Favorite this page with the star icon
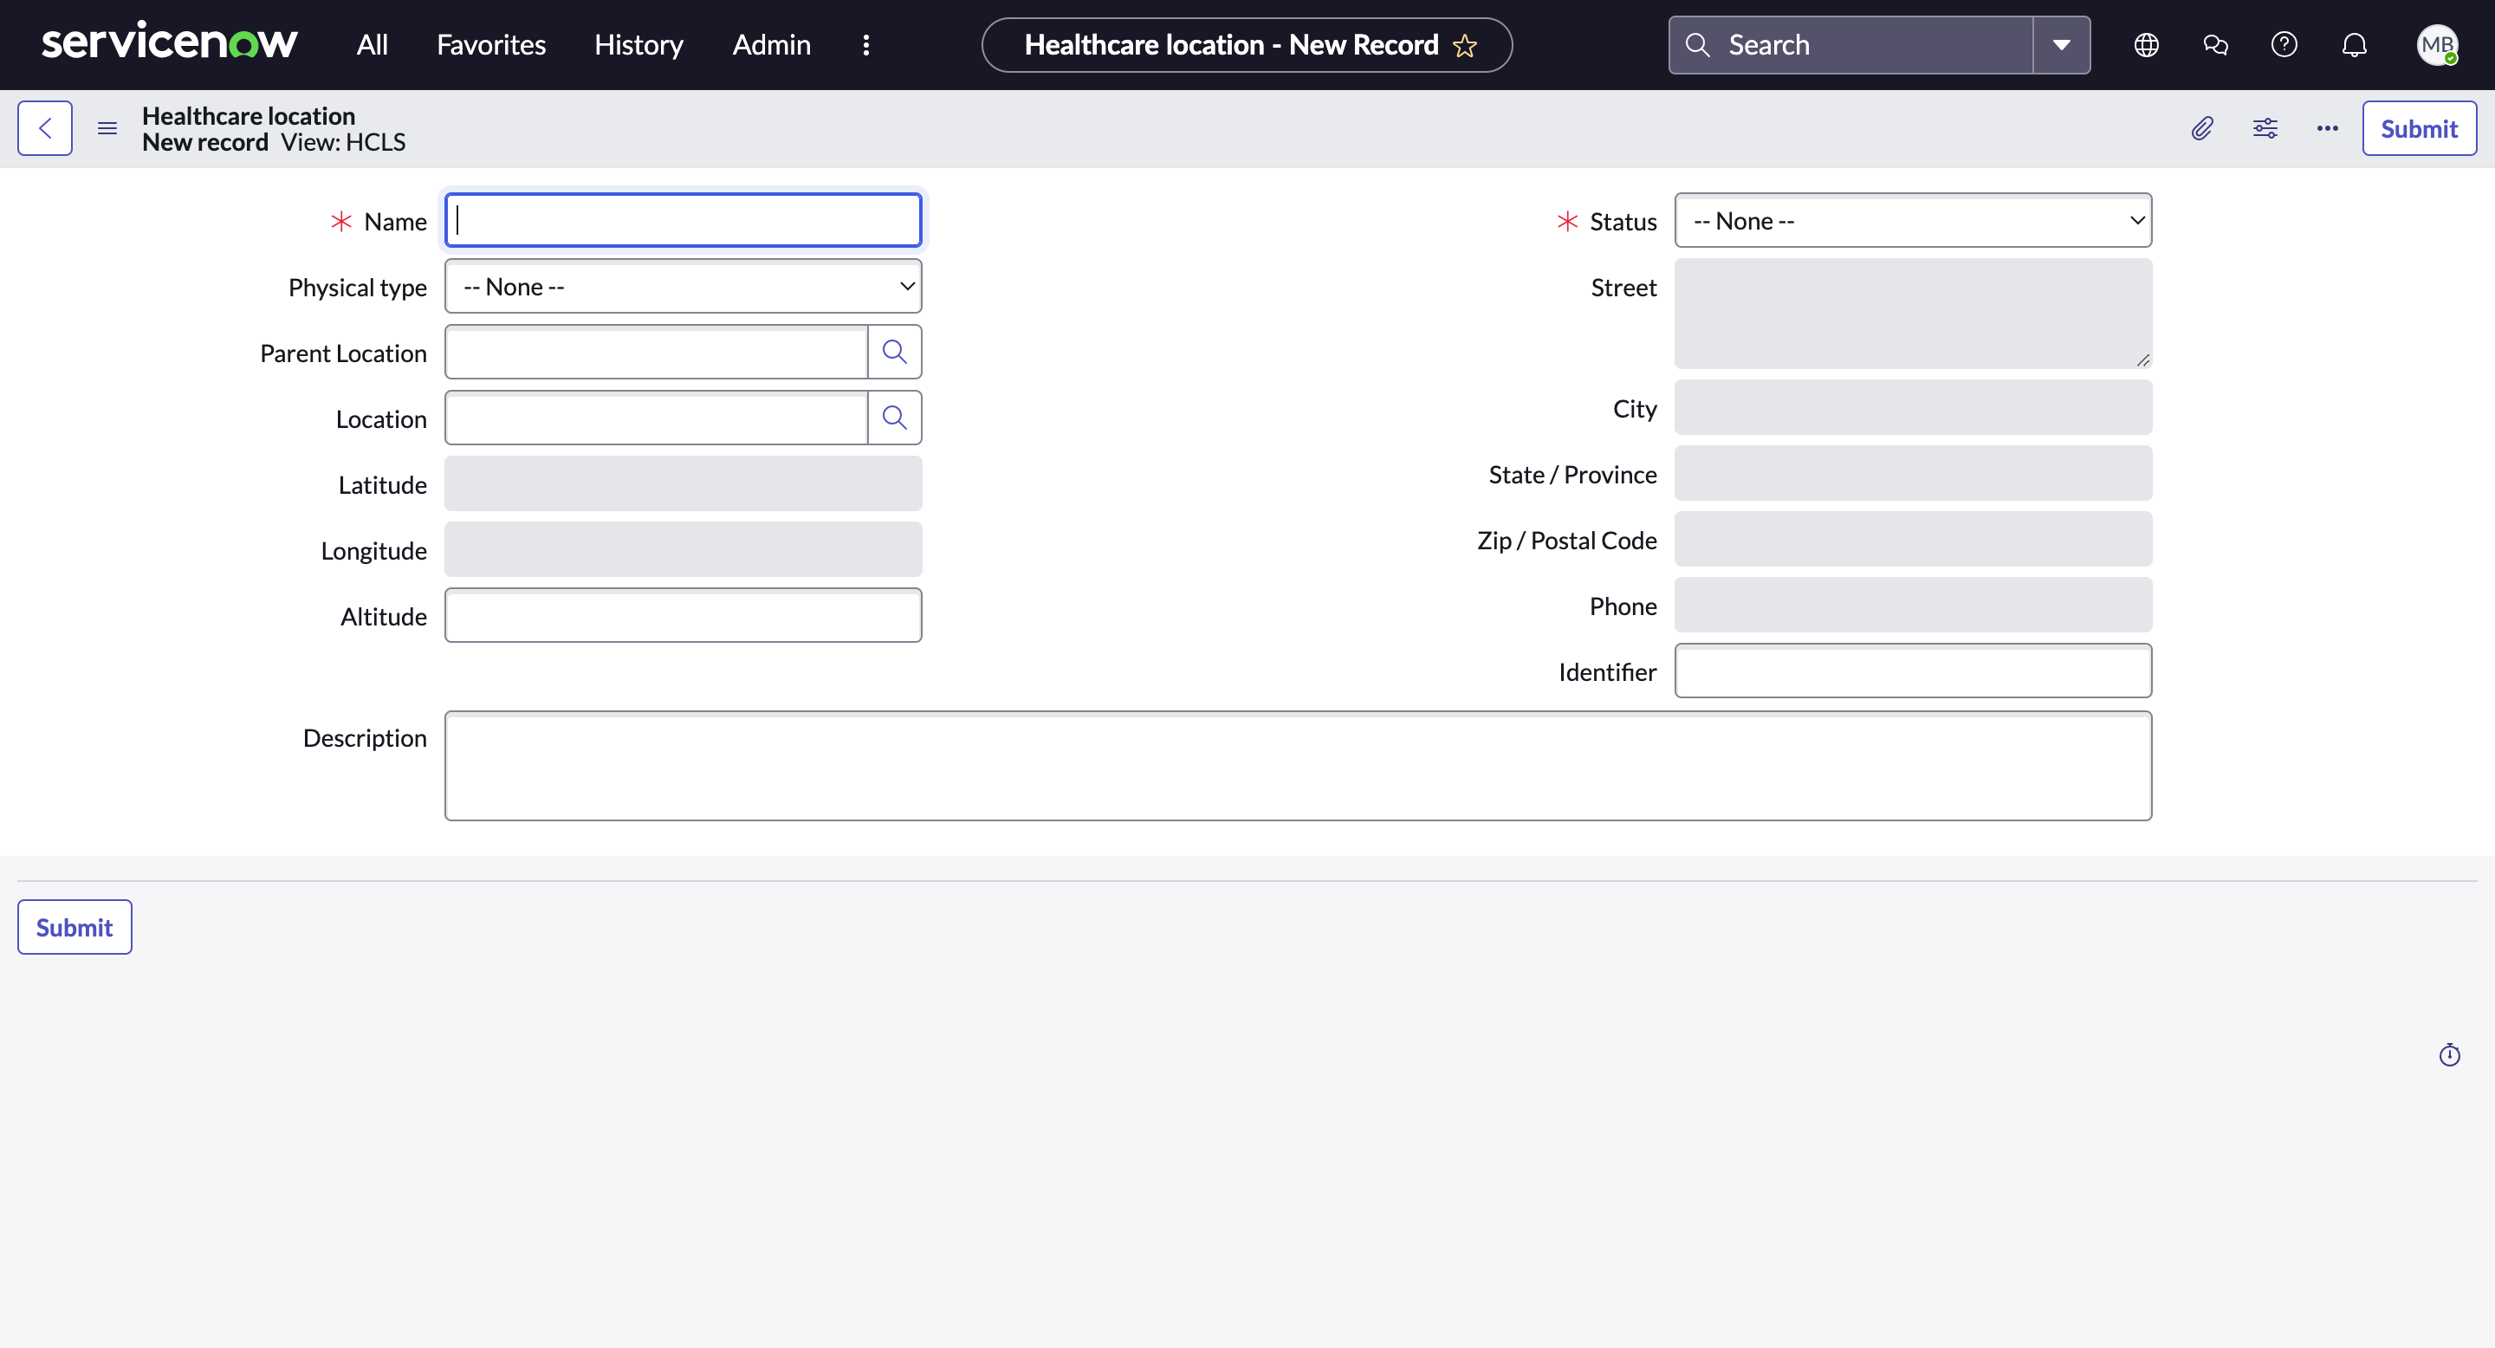The image size is (2495, 1348). click(1464, 46)
